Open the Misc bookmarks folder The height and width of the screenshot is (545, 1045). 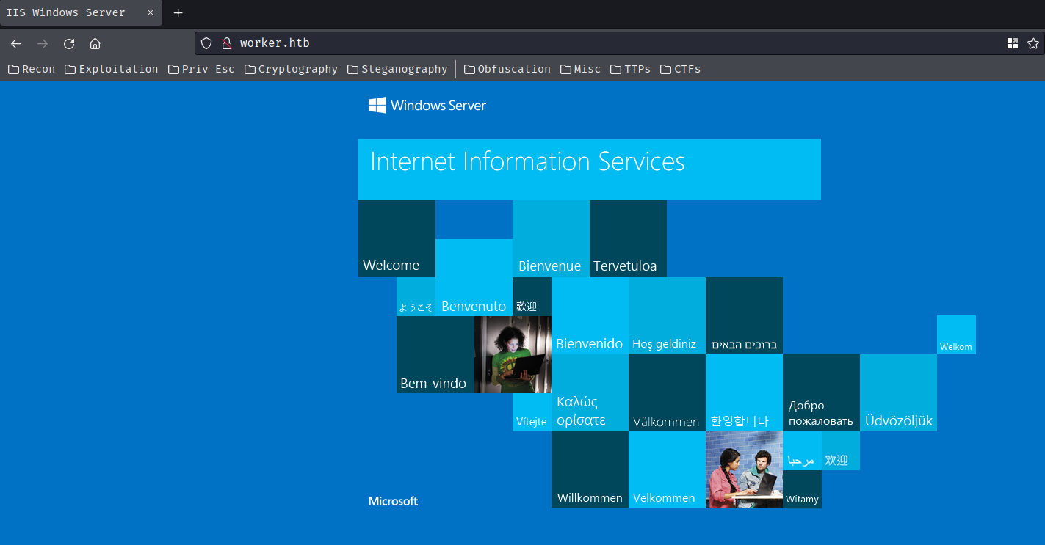[x=580, y=69]
